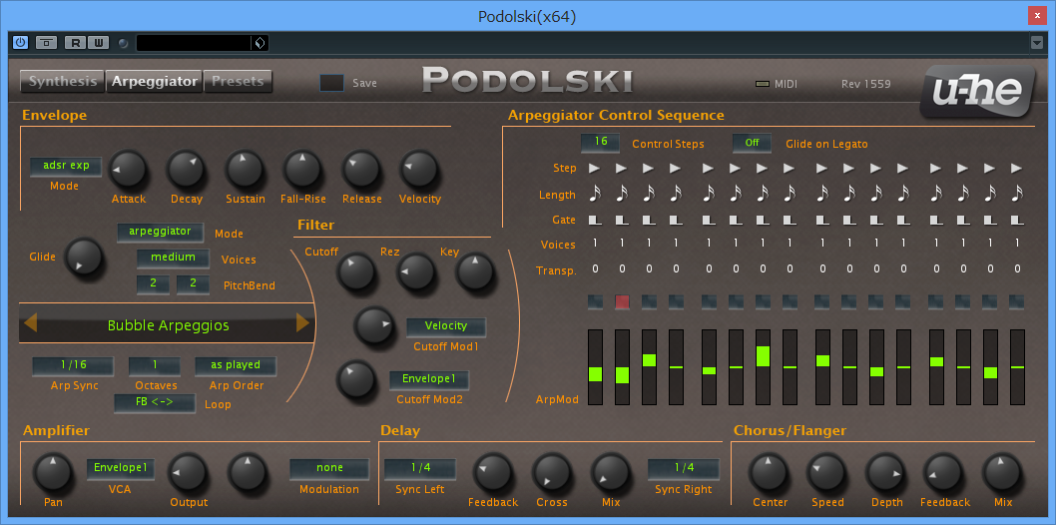Switch to the Arpeggiator tab
This screenshot has width=1056, height=525.
(x=155, y=82)
